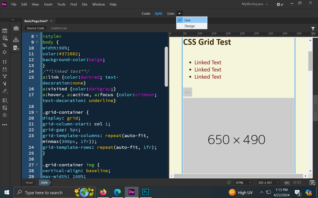The height and width of the screenshot is (198, 318).
Task: Click the Format Source Code brush icon
Action: point(4,91)
